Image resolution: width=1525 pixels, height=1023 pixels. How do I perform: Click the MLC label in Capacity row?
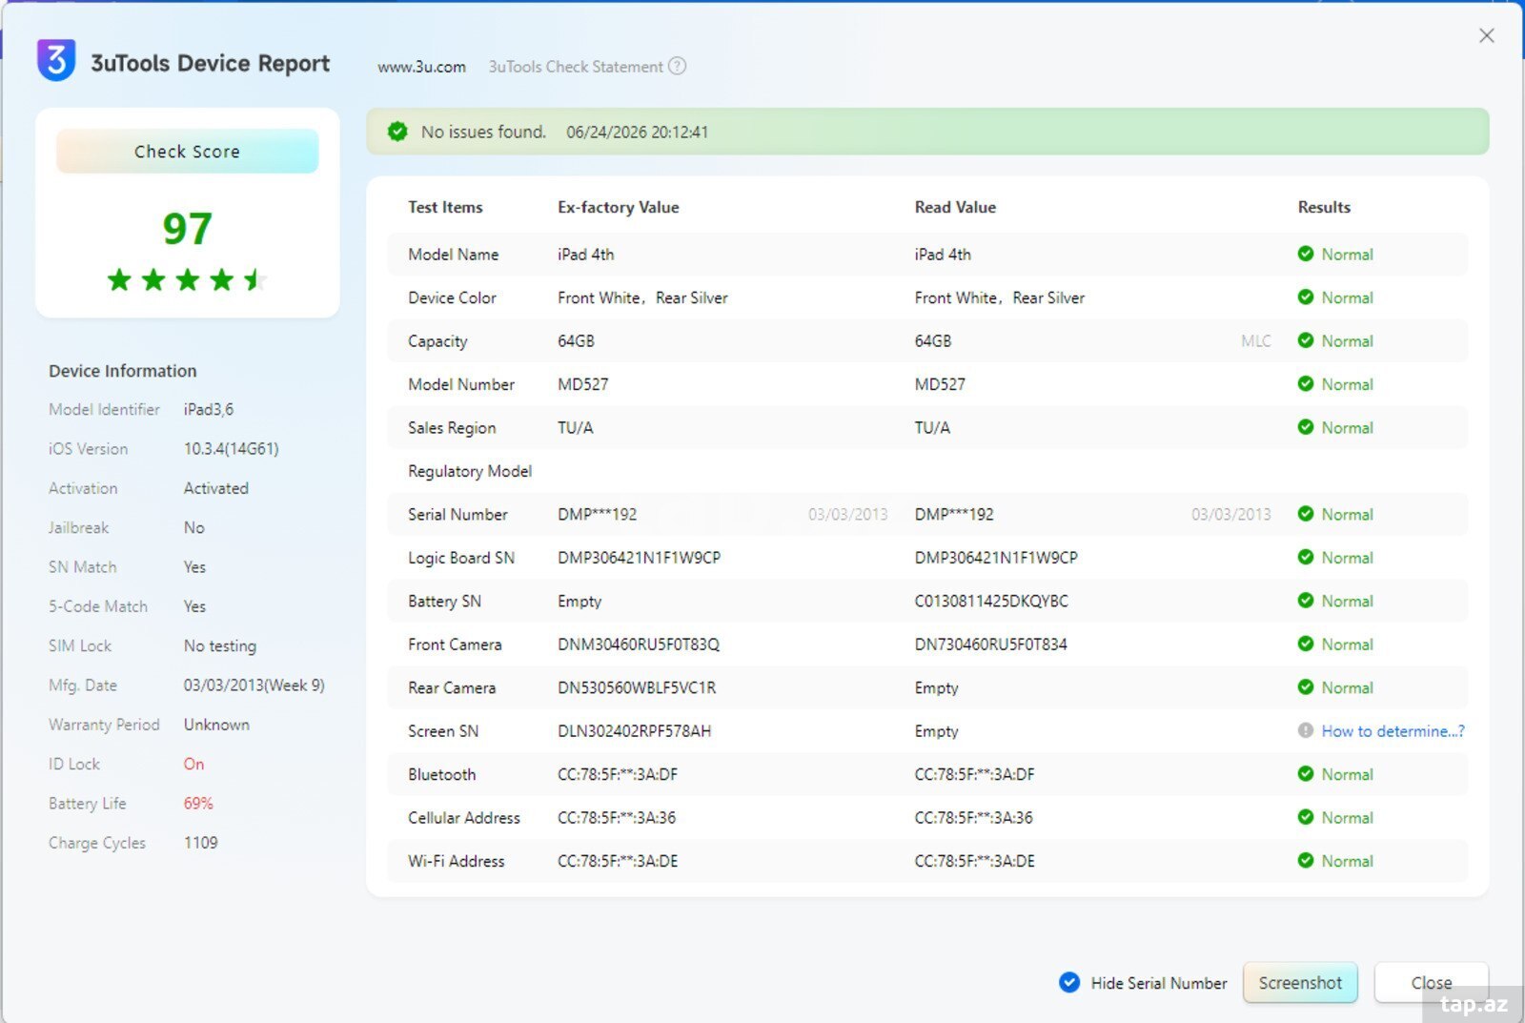pyautogui.click(x=1255, y=340)
